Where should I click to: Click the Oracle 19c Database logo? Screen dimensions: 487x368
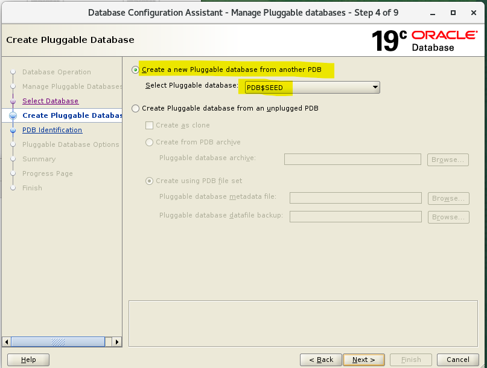click(x=424, y=40)
